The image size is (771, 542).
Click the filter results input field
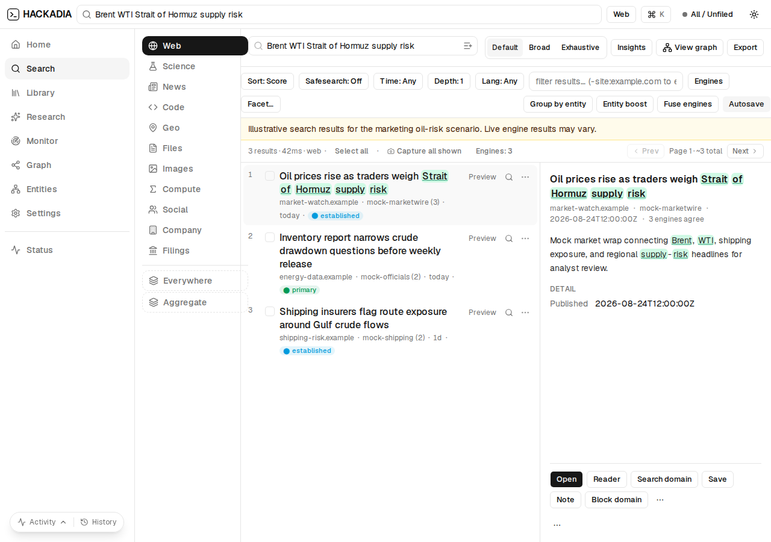click(606, 81)
